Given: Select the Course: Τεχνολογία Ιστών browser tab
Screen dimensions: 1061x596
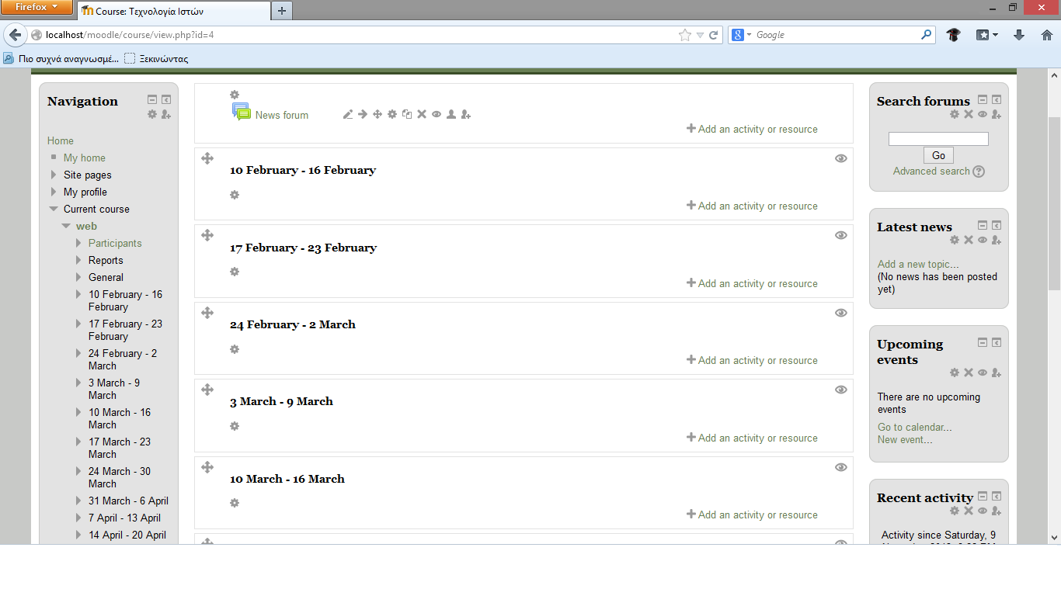Looking at the screenshot, I should click(x=172, y=11).
